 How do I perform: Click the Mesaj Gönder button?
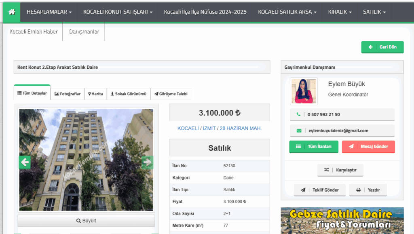[x=368, y=146]
